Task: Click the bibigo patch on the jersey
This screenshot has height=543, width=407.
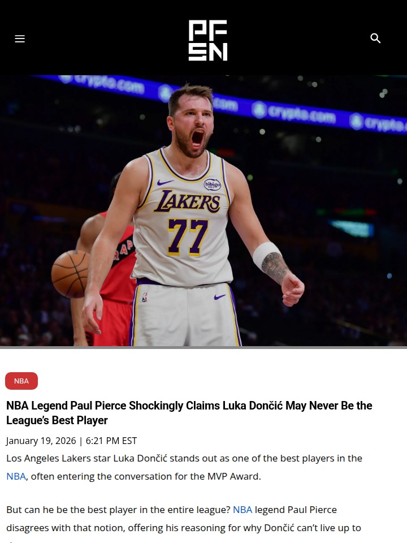Action: pos(212,184)
